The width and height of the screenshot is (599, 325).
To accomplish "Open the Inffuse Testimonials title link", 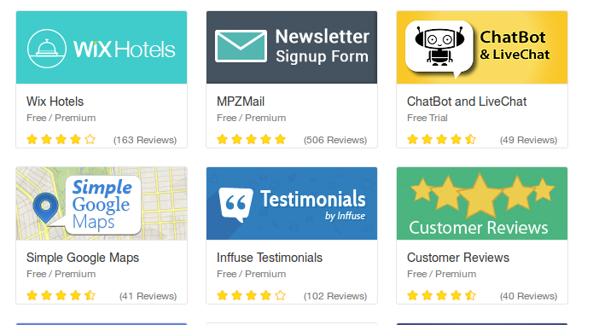I will [x=270, y=258].
